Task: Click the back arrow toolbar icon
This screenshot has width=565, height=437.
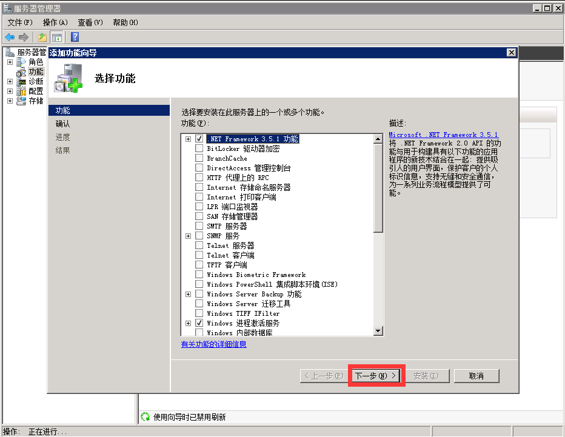Action: point(10,38)
